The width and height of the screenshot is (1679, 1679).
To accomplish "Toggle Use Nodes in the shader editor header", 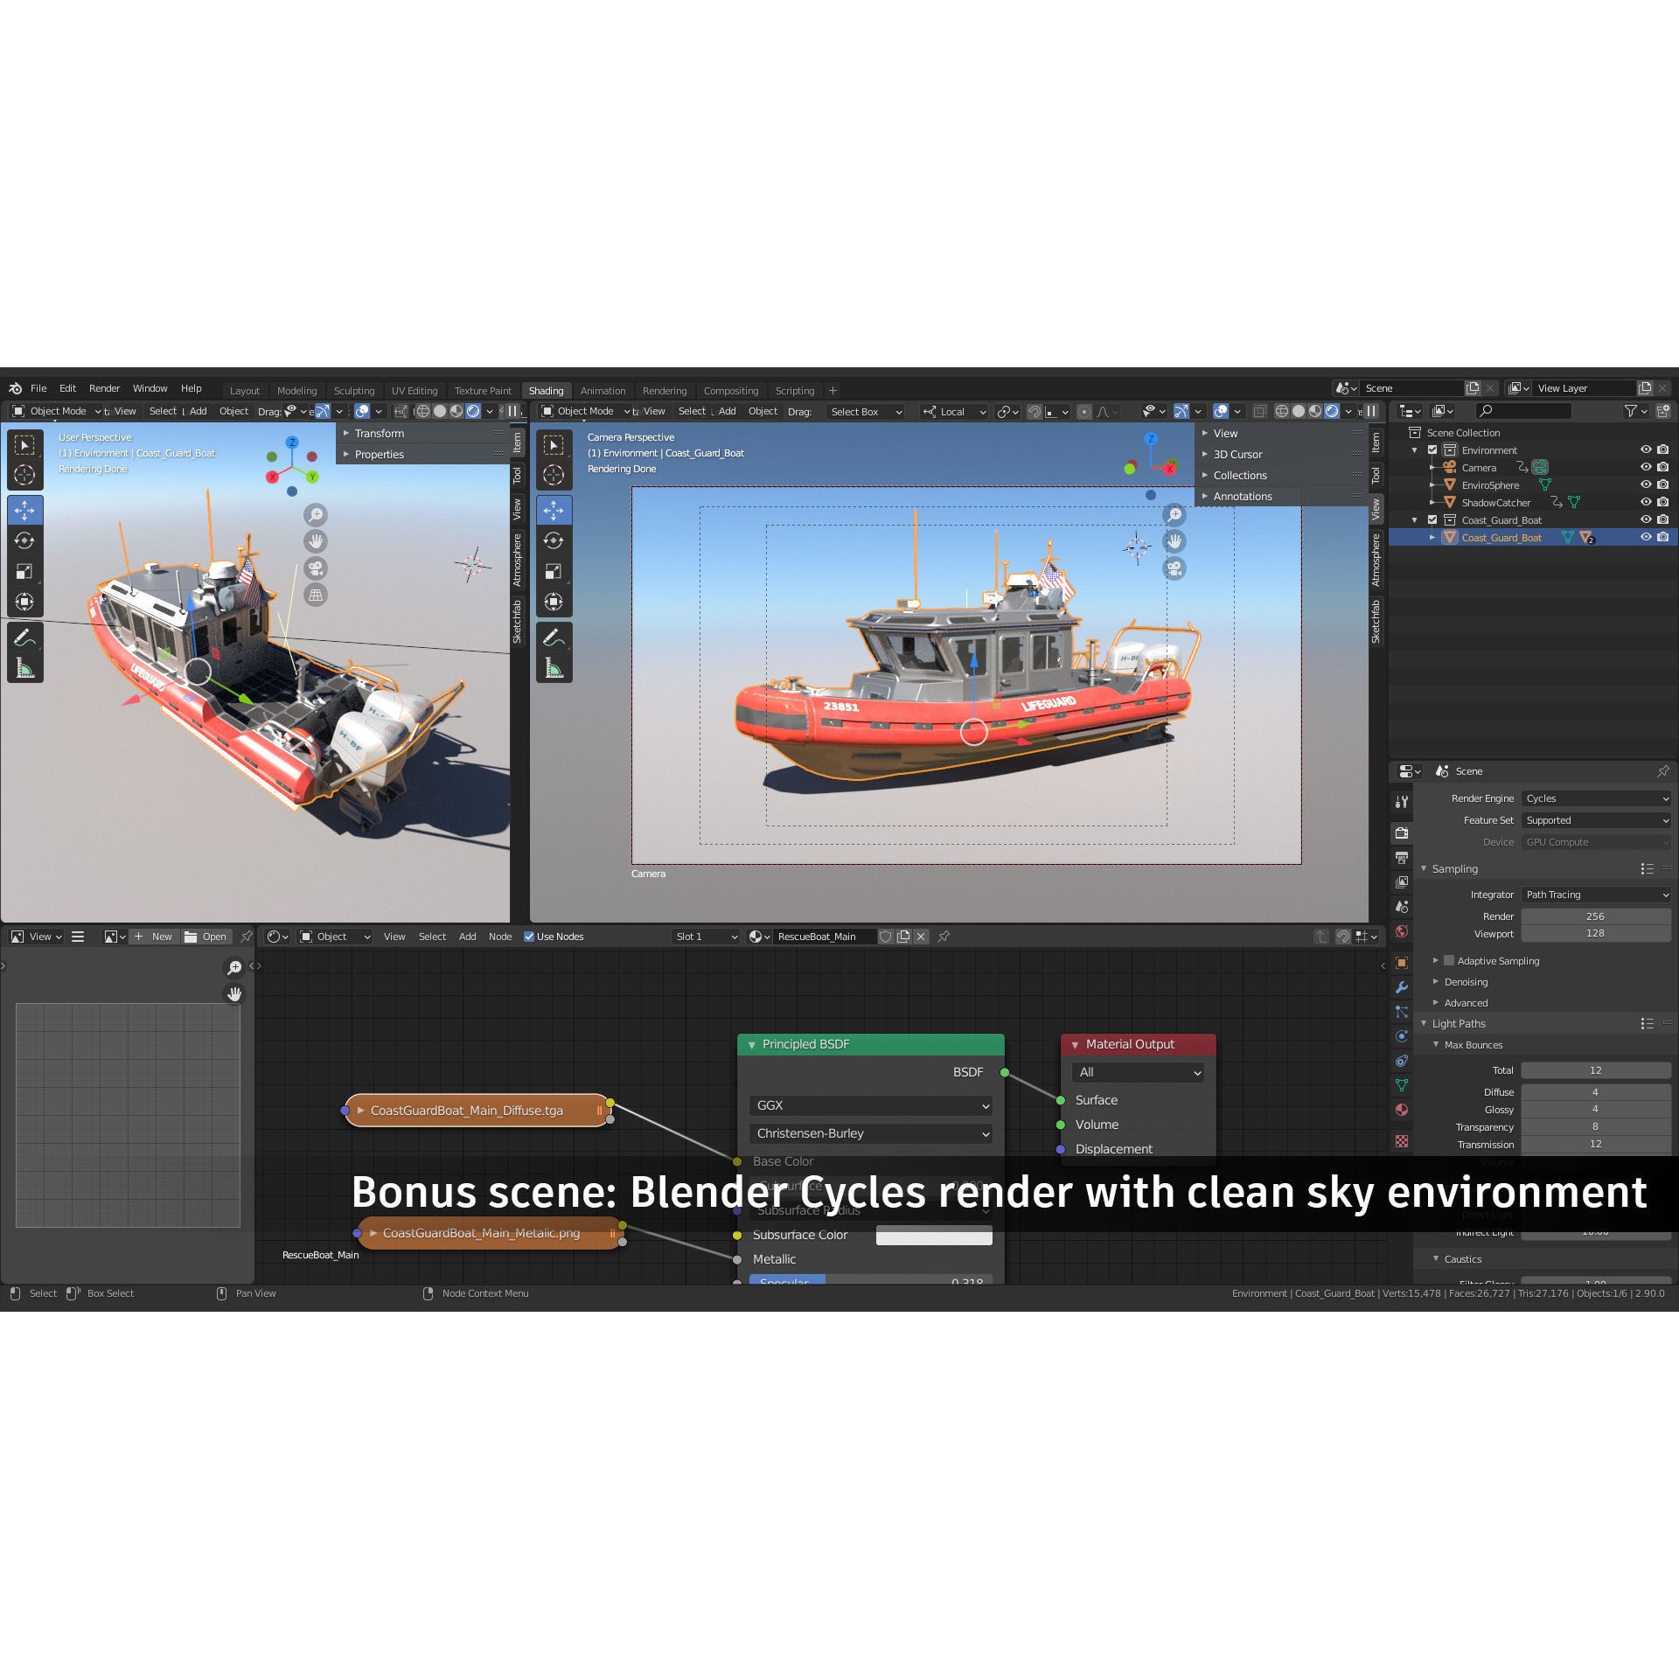I will [x=528, y=936].
